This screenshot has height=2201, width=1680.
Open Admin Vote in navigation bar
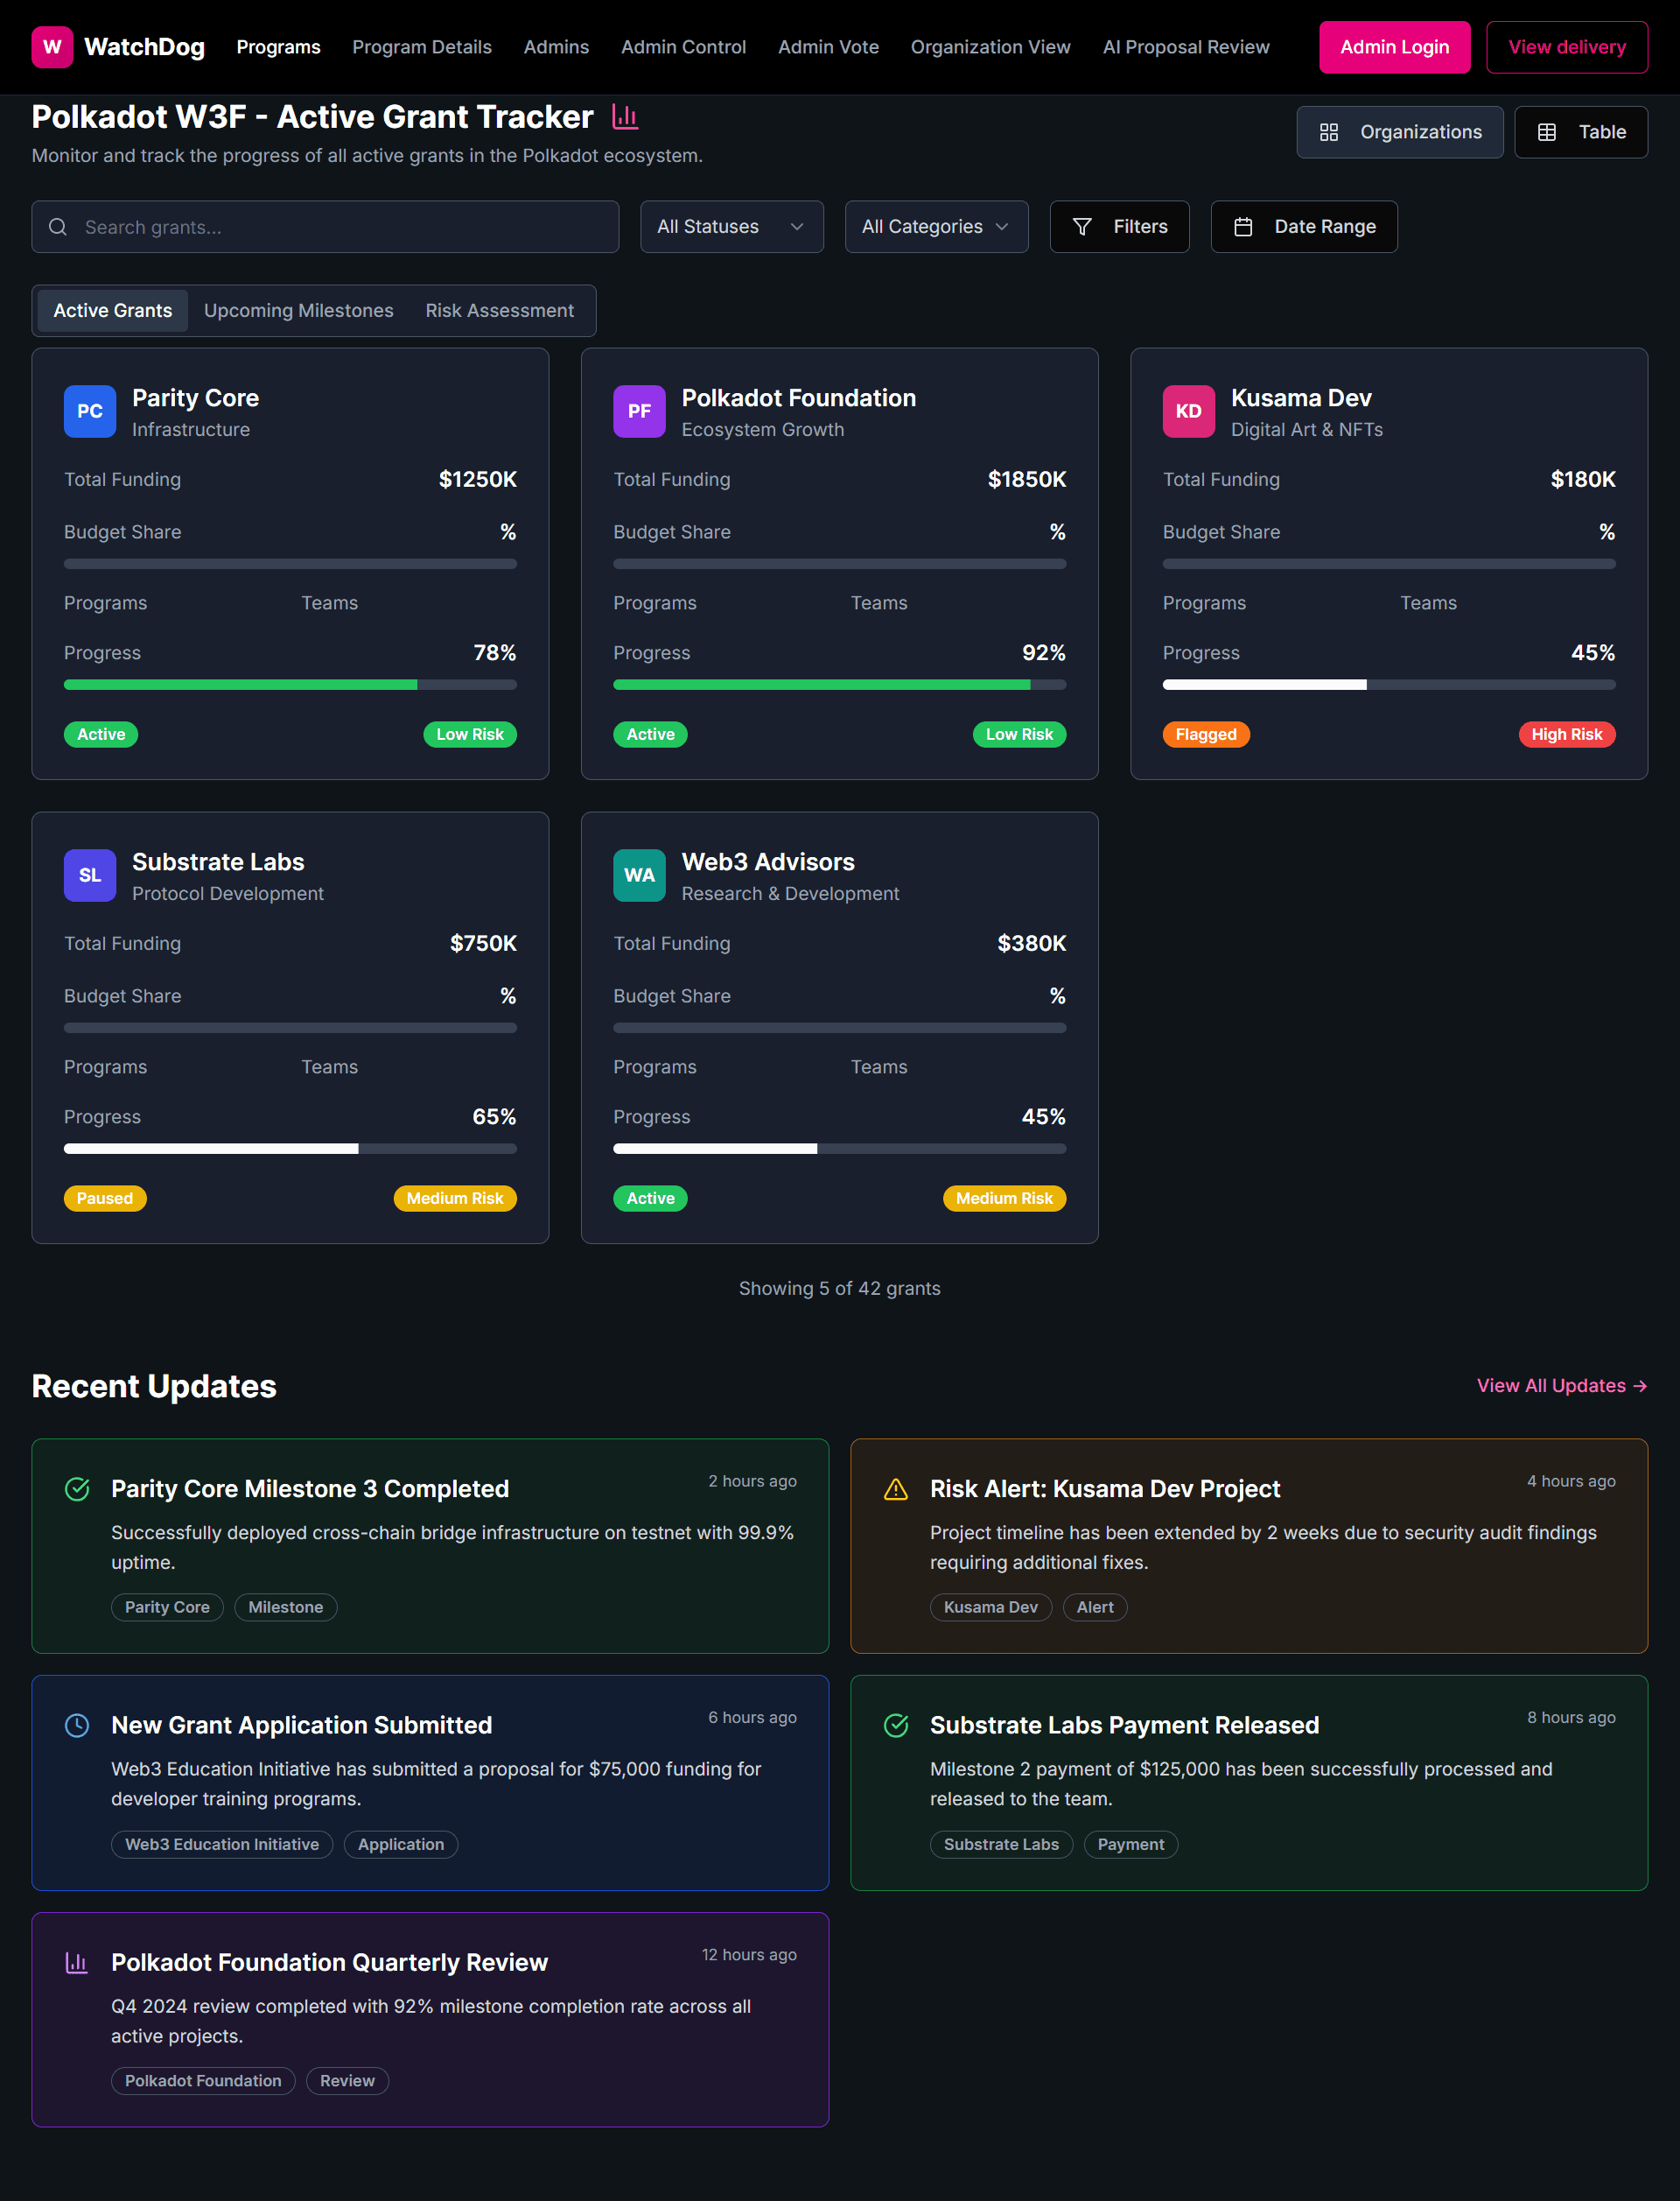click(x=828, y=47)
